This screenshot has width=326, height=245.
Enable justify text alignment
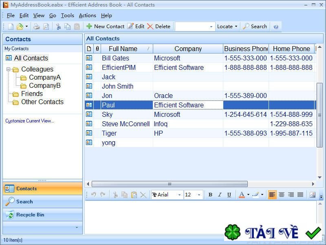[300, 195]
